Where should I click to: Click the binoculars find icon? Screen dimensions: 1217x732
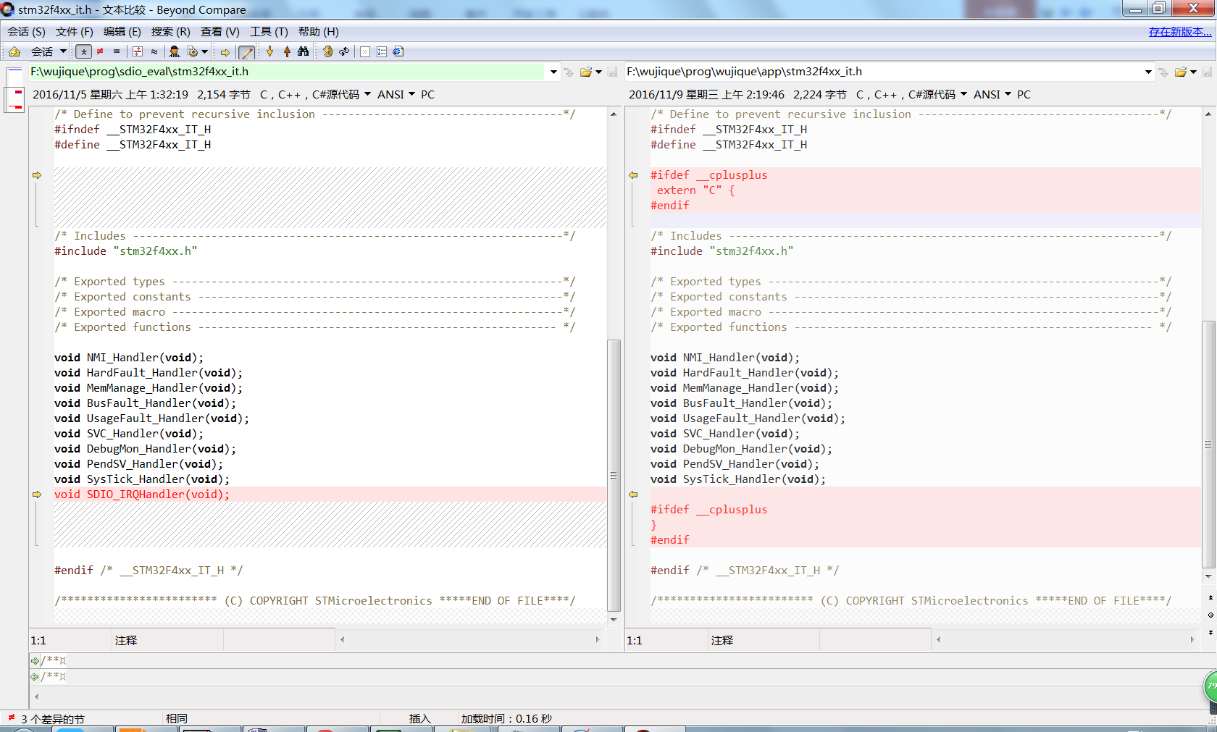click(304, 51)
